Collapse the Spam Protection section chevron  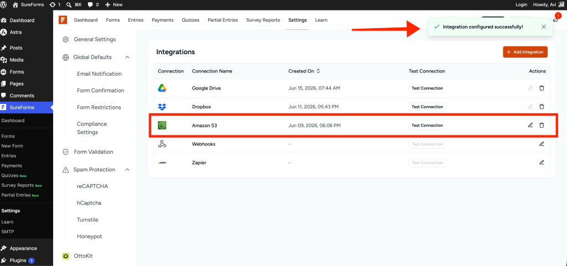(x=127, y=170)
